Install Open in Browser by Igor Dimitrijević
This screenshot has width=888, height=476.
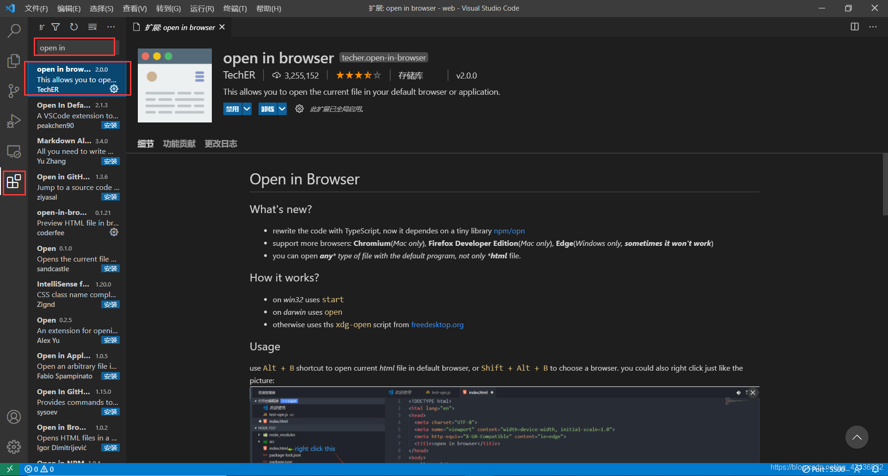[111, 448]
